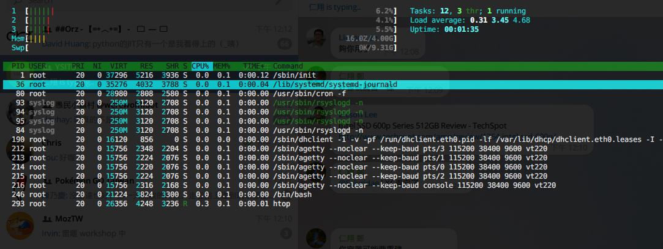Viewport: 663px width, 249px height.
Task: Click the CPU 1 usage meter bar
Action: [204, 11]
